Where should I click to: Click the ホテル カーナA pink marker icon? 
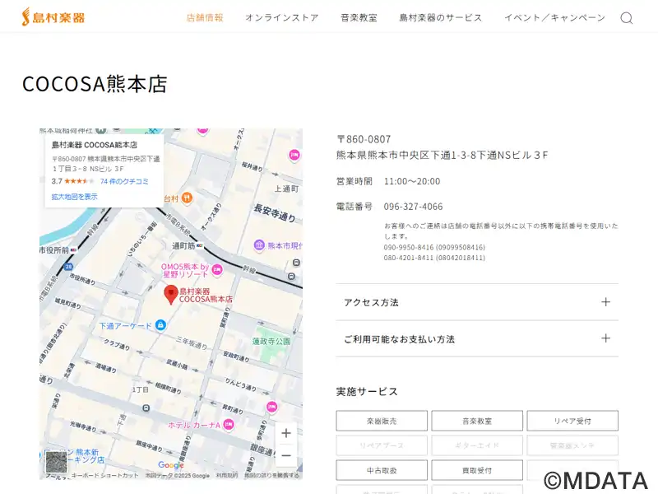point(229,424)
